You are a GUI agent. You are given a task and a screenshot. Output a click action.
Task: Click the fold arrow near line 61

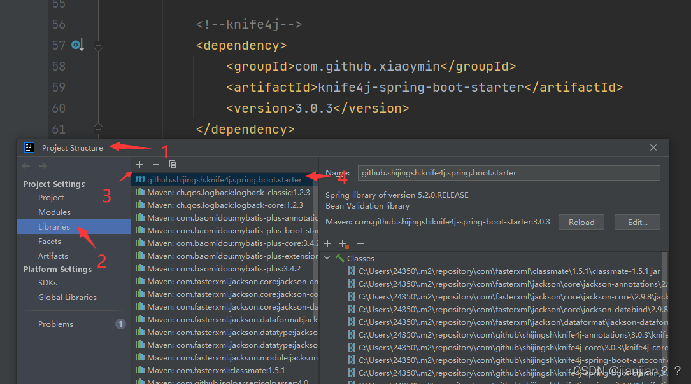(99, 128)
